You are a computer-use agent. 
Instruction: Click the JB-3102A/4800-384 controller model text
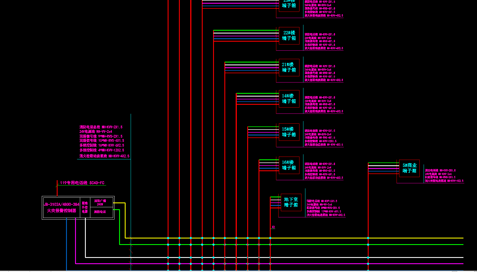pyautogui.click(x=62, y=204)
